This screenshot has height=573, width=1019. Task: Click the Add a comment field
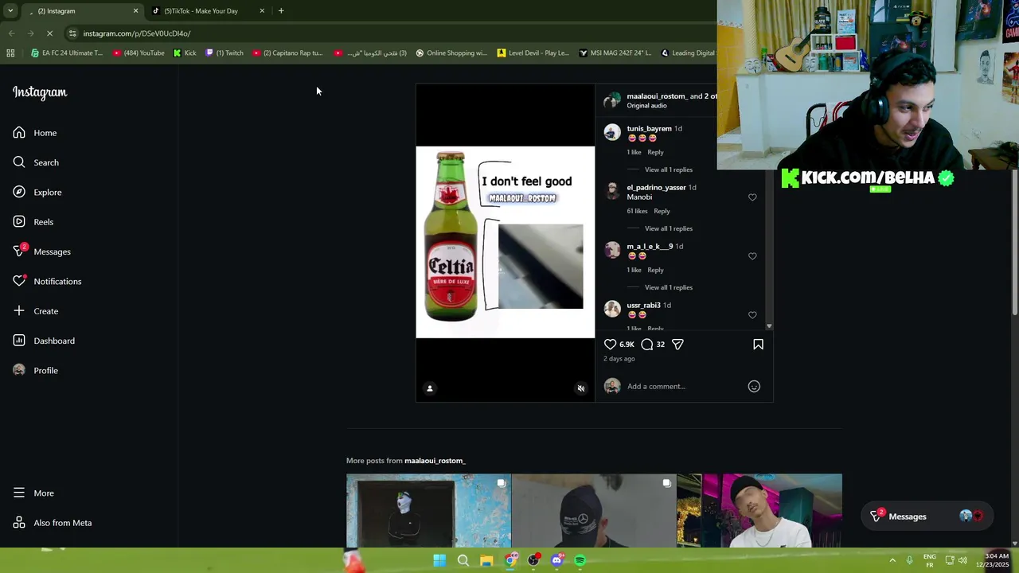pyautogui.click(x=685, y=387)
